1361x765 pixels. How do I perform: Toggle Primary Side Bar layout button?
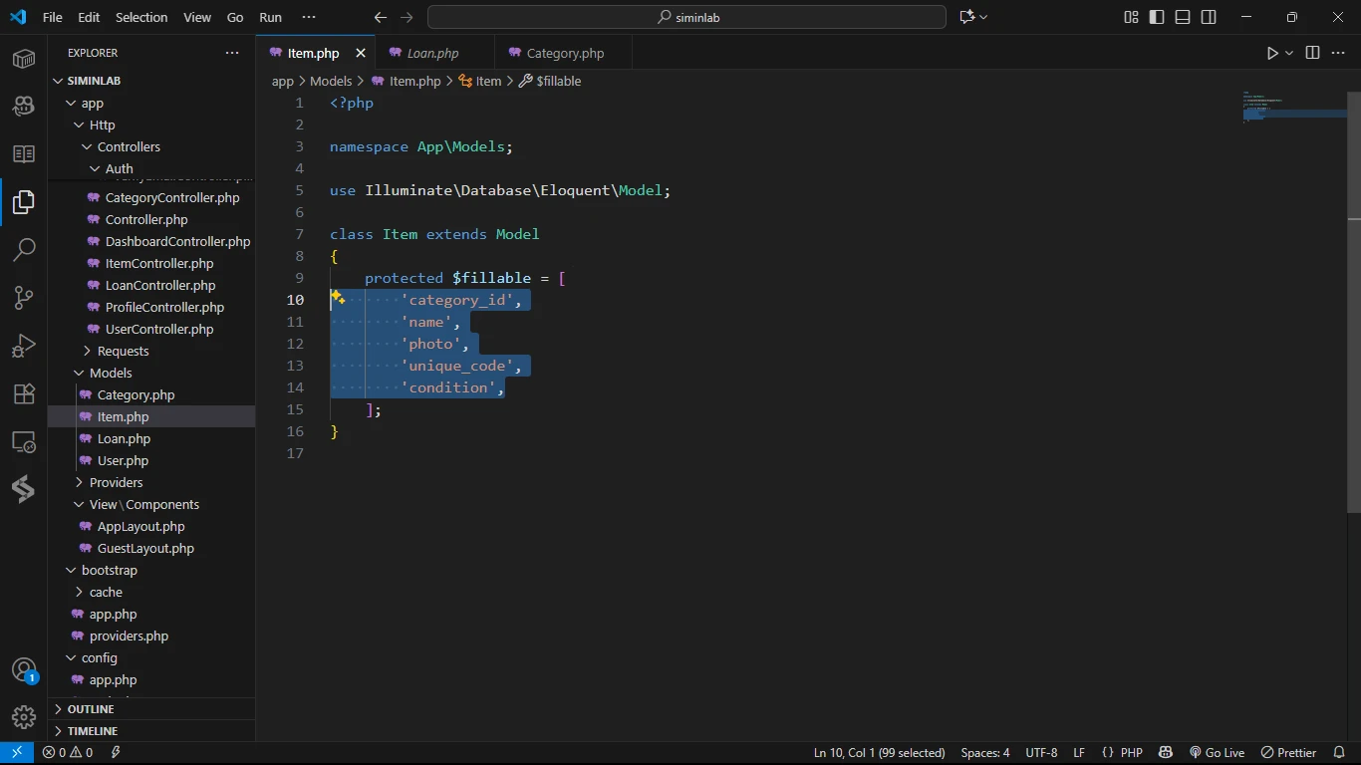point(1157,17)
